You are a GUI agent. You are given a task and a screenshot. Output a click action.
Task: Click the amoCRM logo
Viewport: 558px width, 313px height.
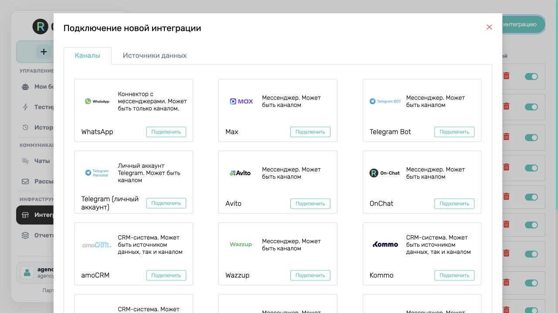pos(97,245)
